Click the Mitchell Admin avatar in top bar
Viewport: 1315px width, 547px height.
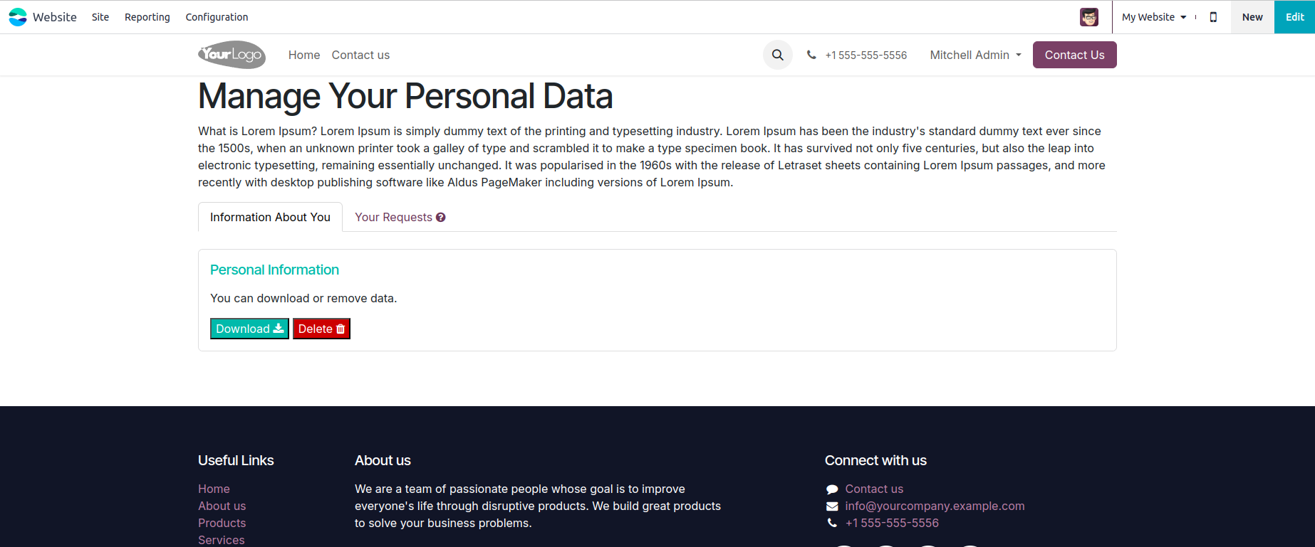pyautogui.click(x=1088, y=17)
